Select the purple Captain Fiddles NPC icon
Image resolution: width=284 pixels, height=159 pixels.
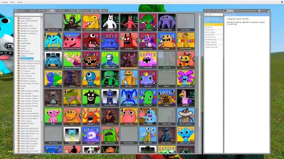coord(167,23)
